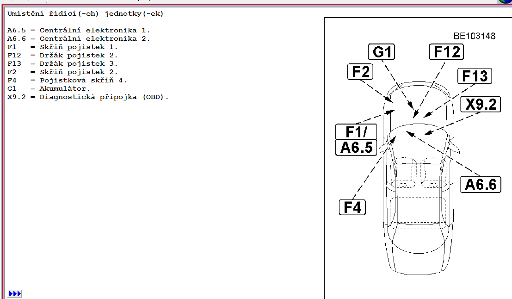
Task: Click the 'F13 = Držák pojistek 3.' line
Action: coord(62,64)
